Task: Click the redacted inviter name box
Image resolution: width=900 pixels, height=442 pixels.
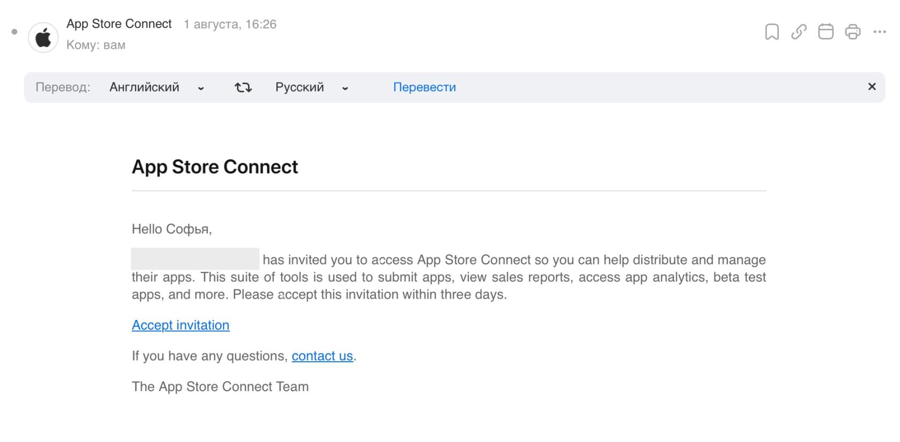Action: pos(195,259)
